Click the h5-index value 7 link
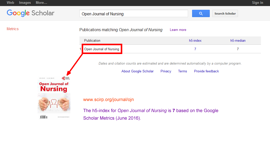 (x=195, y=49)
